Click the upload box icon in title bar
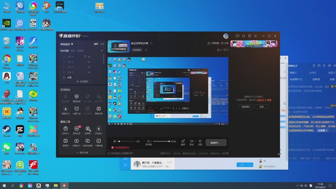336x189 pixels. coord(249,36)
